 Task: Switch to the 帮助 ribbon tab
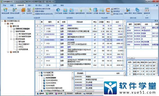click(62, 5)
